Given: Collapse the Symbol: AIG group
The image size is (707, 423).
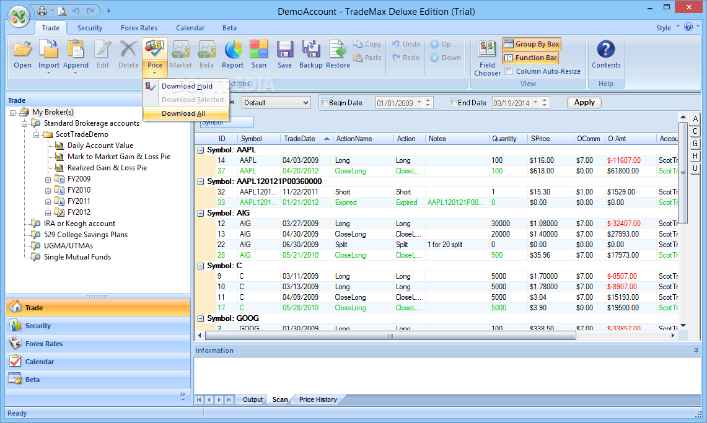Looking at the screenshot, I should click(x=201, y=214).
